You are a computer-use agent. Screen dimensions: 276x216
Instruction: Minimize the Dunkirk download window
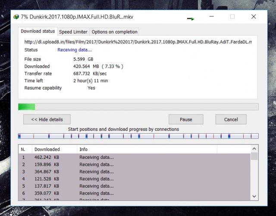[212, 17]
